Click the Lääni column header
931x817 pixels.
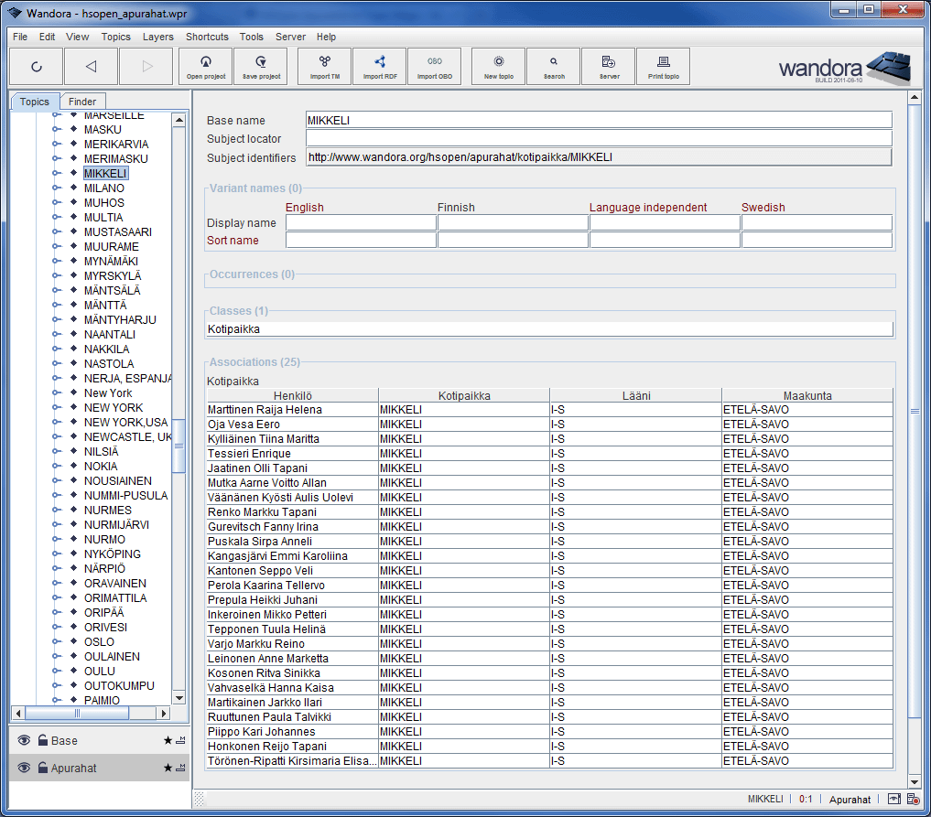(x=636, y=395)
